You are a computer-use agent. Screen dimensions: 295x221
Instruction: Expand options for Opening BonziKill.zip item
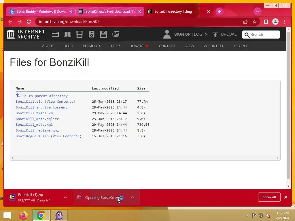coord(133,197)
